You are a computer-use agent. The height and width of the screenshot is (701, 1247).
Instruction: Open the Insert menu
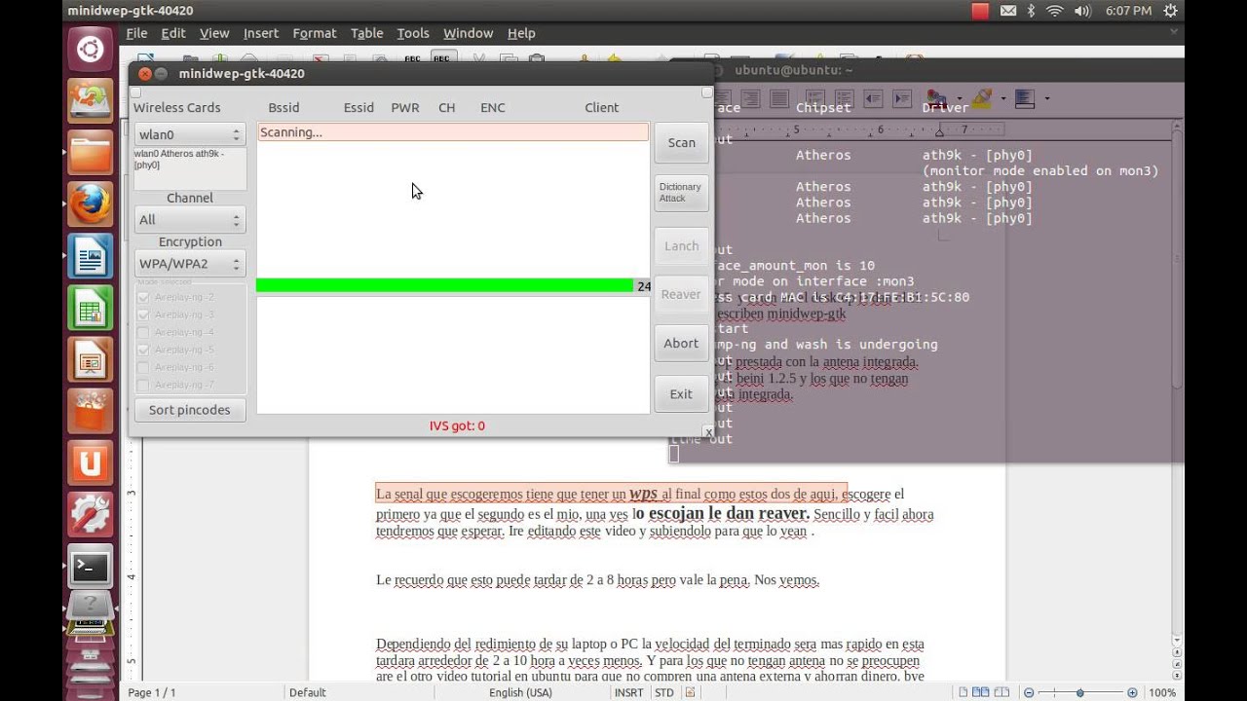[x=260, y=33]
